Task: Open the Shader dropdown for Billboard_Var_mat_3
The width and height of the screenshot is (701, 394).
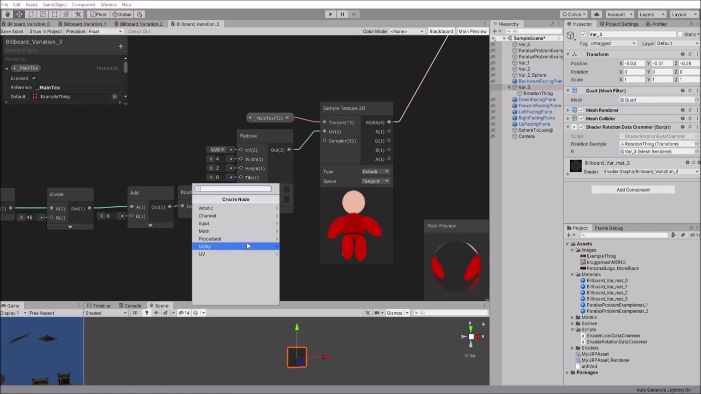Action: [x=651, y=172]
